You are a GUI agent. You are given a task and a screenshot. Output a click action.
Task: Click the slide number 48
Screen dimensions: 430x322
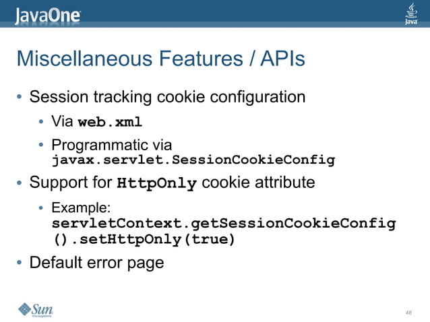pyautogui.click(x=408, y=313)
